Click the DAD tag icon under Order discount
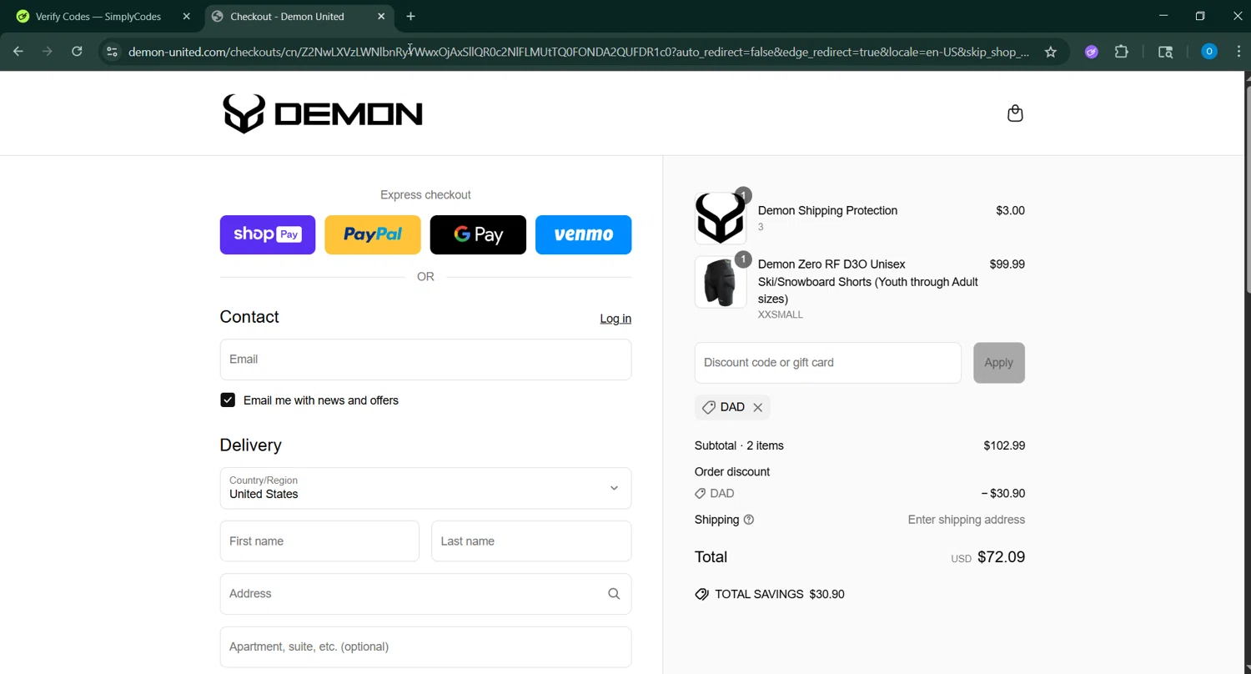Screen dimensions: 1251x674 click(x=701, y=494)
